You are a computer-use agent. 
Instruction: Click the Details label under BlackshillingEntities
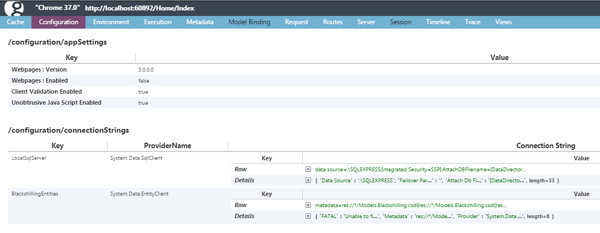pyautogui.click(x=244, y=216)
